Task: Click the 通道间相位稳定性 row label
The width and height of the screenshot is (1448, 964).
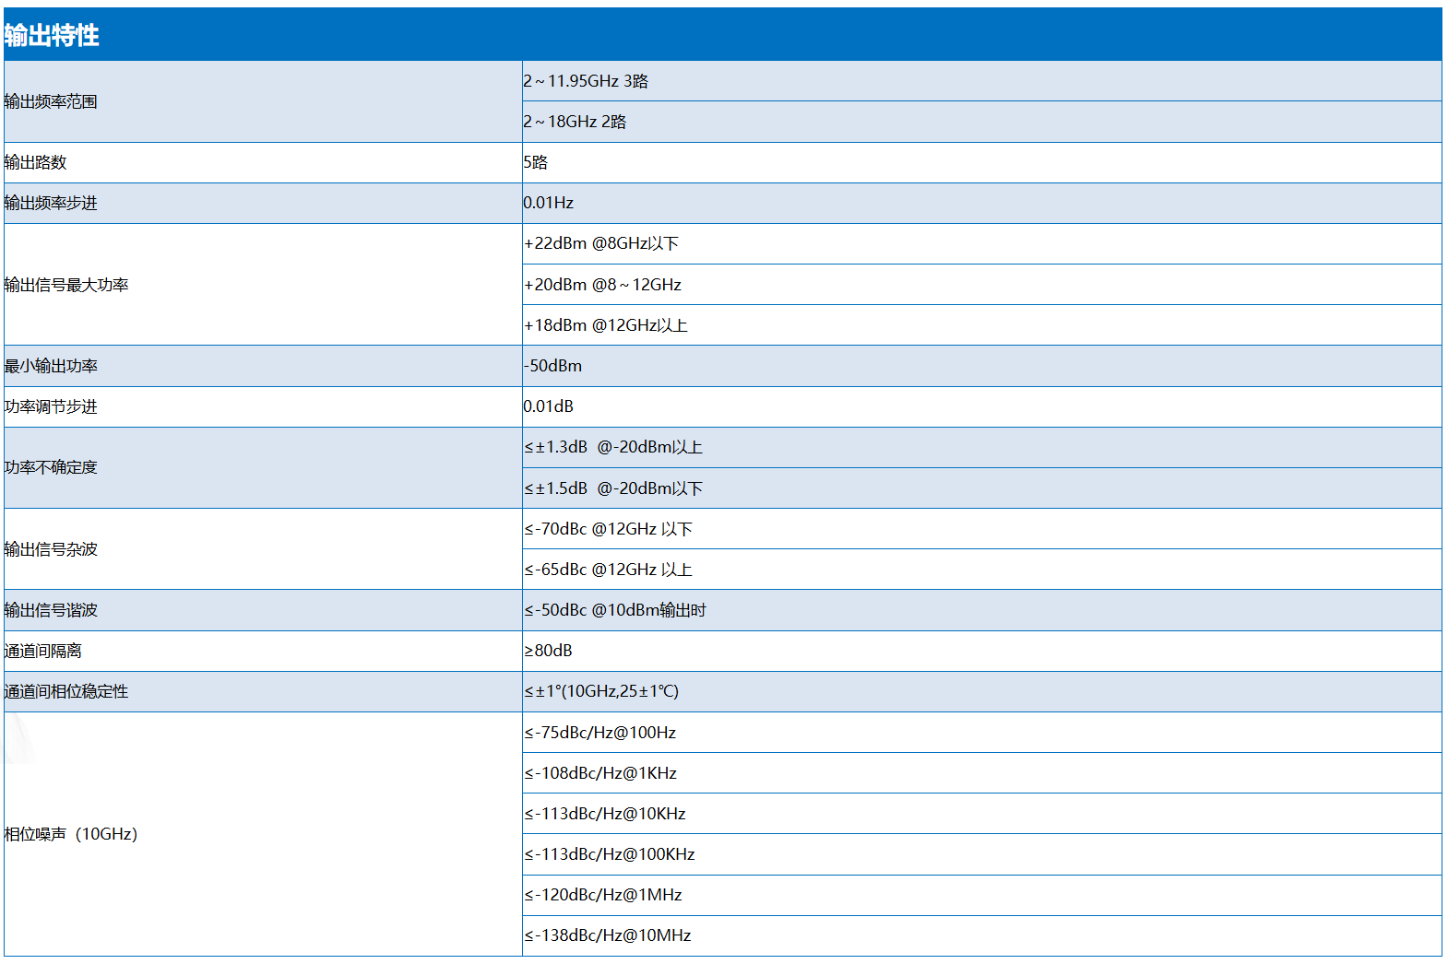Action: (x=66, y=691)
